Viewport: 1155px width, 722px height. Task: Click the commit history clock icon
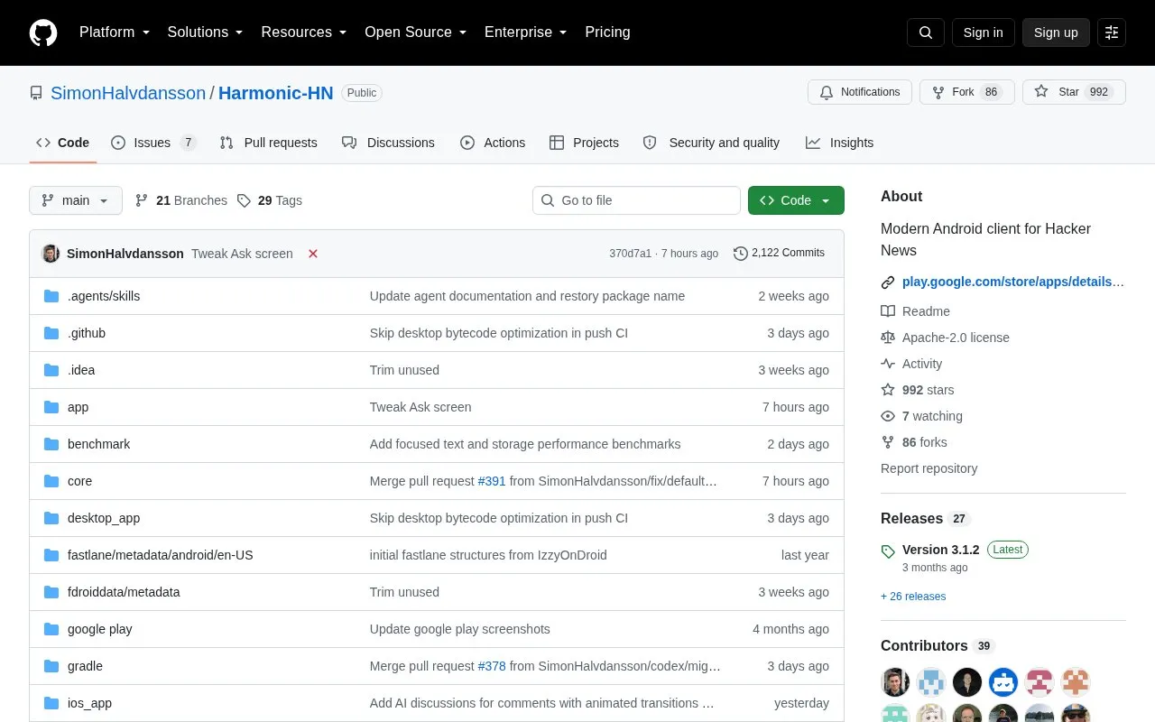click(x=741, y=254)
